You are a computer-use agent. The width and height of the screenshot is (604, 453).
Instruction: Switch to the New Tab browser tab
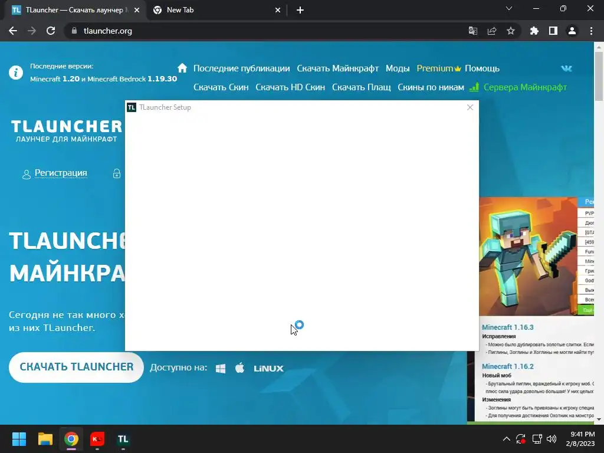pos(216,10)
